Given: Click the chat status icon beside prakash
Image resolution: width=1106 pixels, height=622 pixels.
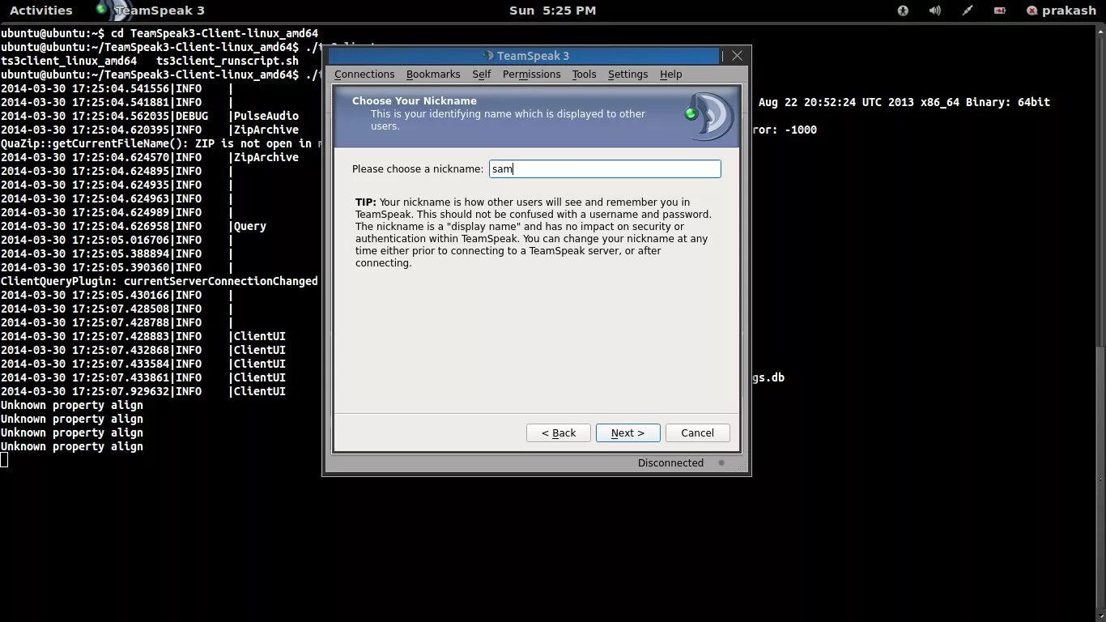Looking at the screenshot, I should pos(1032,11).
